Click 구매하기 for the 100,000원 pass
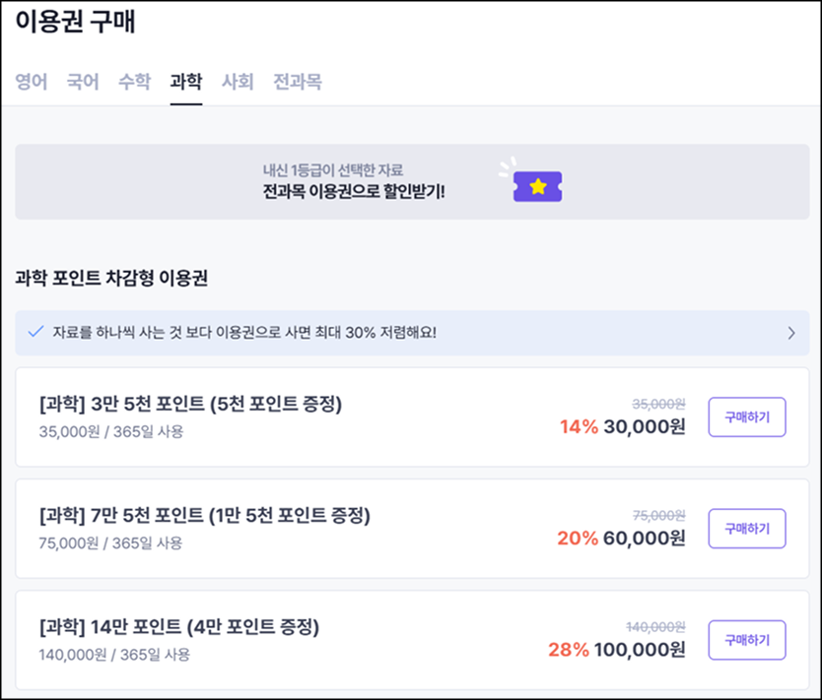 coord(747,640)
